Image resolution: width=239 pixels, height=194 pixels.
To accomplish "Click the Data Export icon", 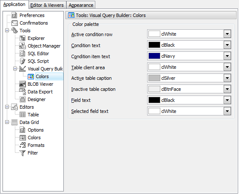I will (x=23, y=92).
